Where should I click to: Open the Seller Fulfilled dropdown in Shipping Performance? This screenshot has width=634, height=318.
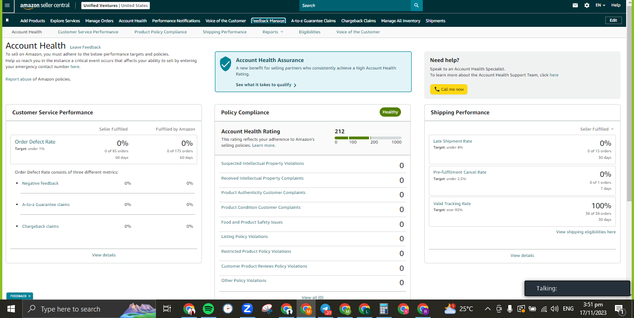(597, 129)
